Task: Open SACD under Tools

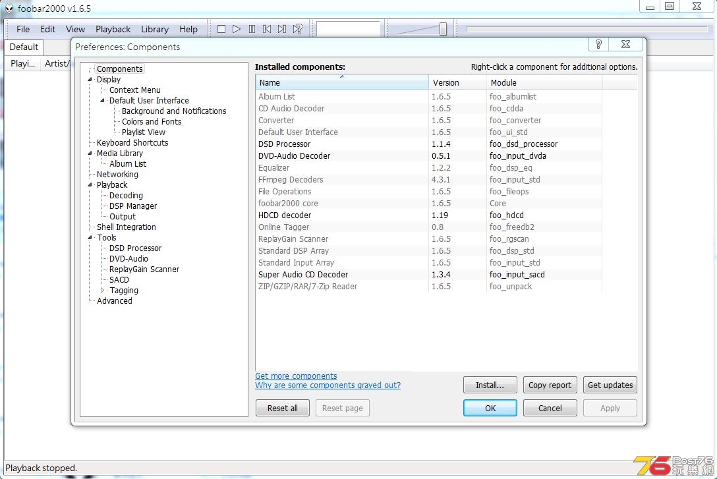Action: pos(119,280)
